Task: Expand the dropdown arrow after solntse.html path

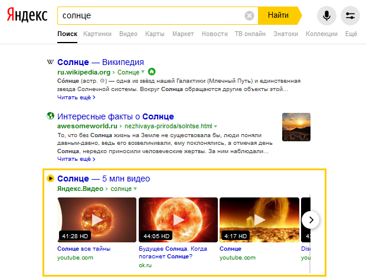Action: [215, 126]
